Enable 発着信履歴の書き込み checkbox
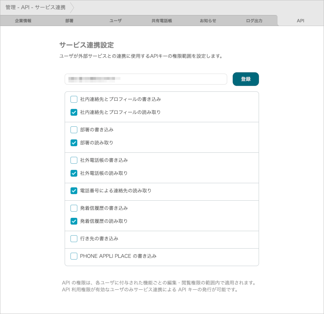The image size is (324, 314). point(74,208)
